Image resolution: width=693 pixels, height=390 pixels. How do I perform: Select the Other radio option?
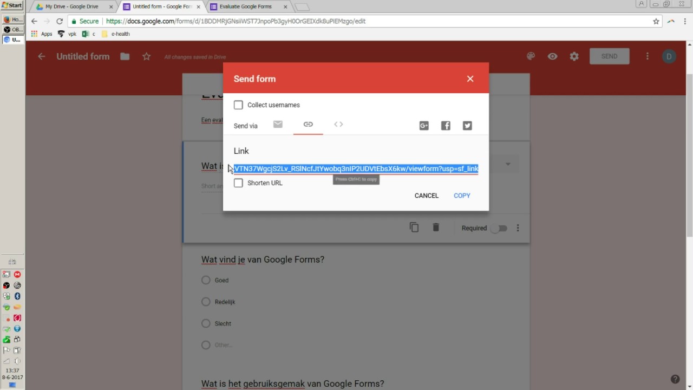pos(206,345)
